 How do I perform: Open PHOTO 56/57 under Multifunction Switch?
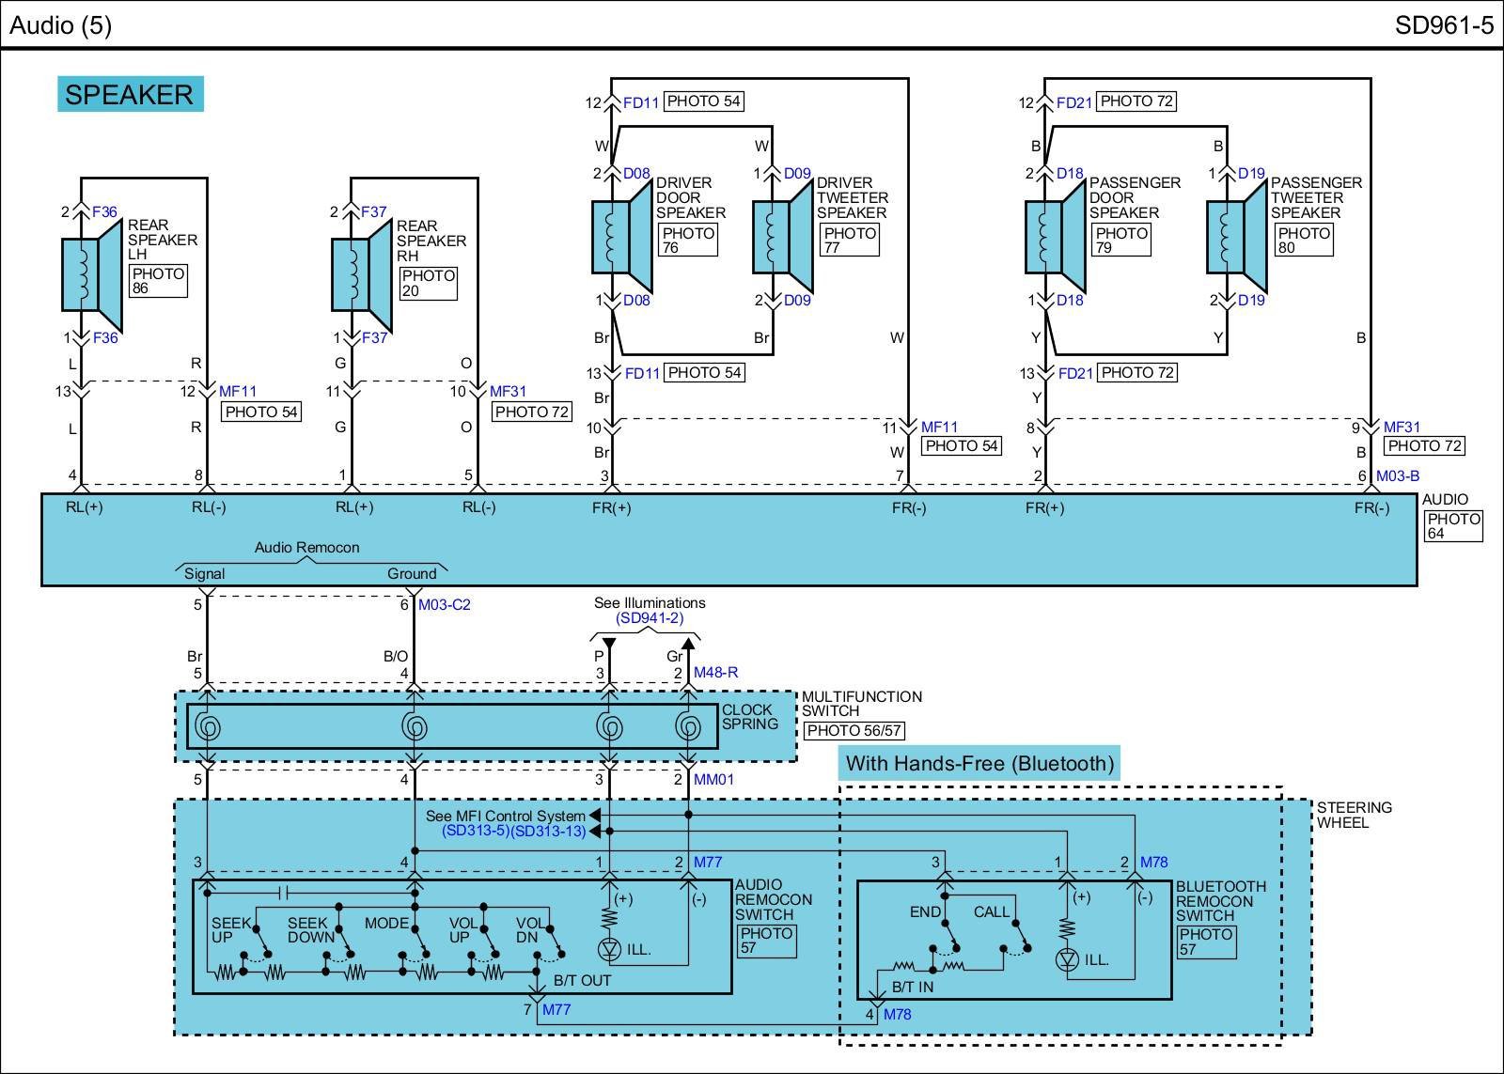[854, 731]
